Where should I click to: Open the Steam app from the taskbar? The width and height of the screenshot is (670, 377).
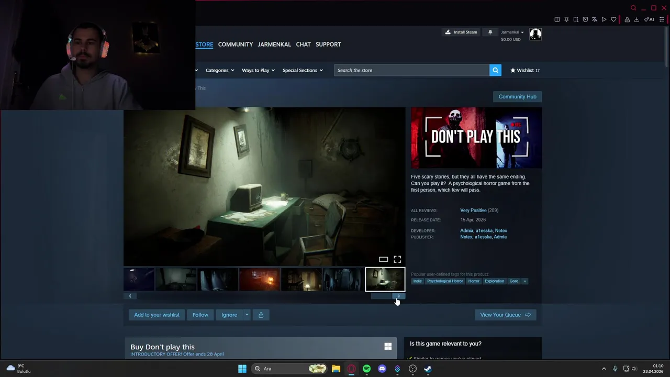pyautogui.click(x=428, y=369)
